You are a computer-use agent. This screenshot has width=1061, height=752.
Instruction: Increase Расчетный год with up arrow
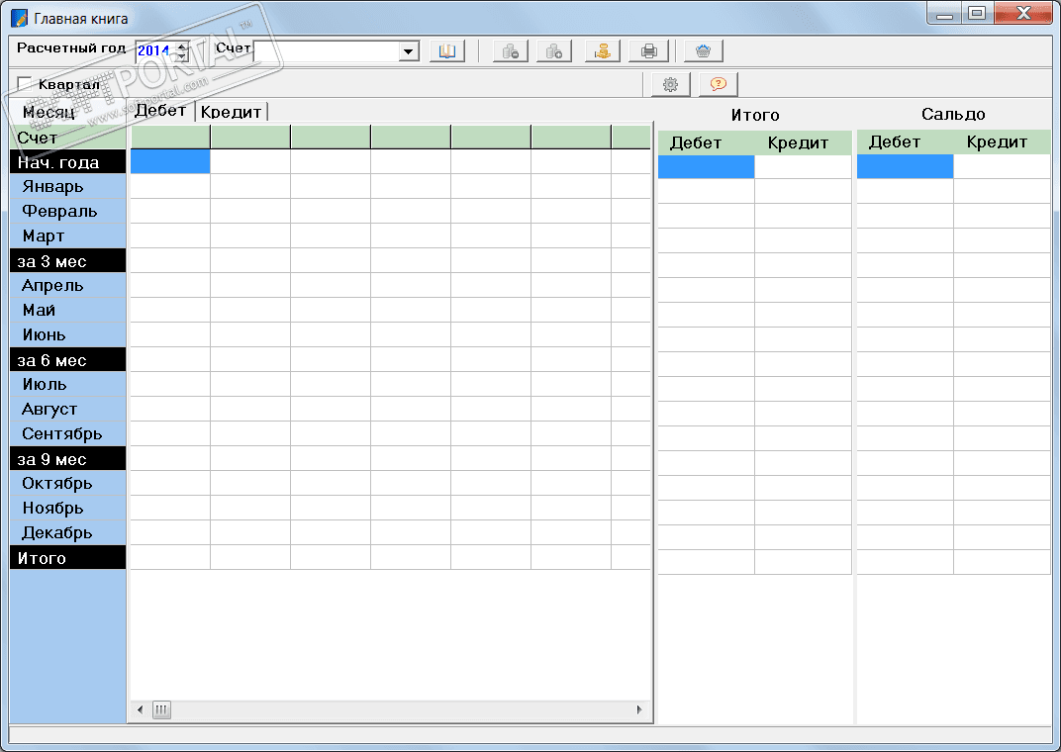click(182, 47)
